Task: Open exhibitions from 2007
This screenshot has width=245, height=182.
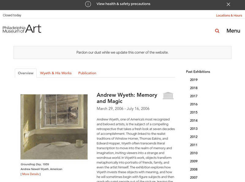Action: tap(193, 177)
